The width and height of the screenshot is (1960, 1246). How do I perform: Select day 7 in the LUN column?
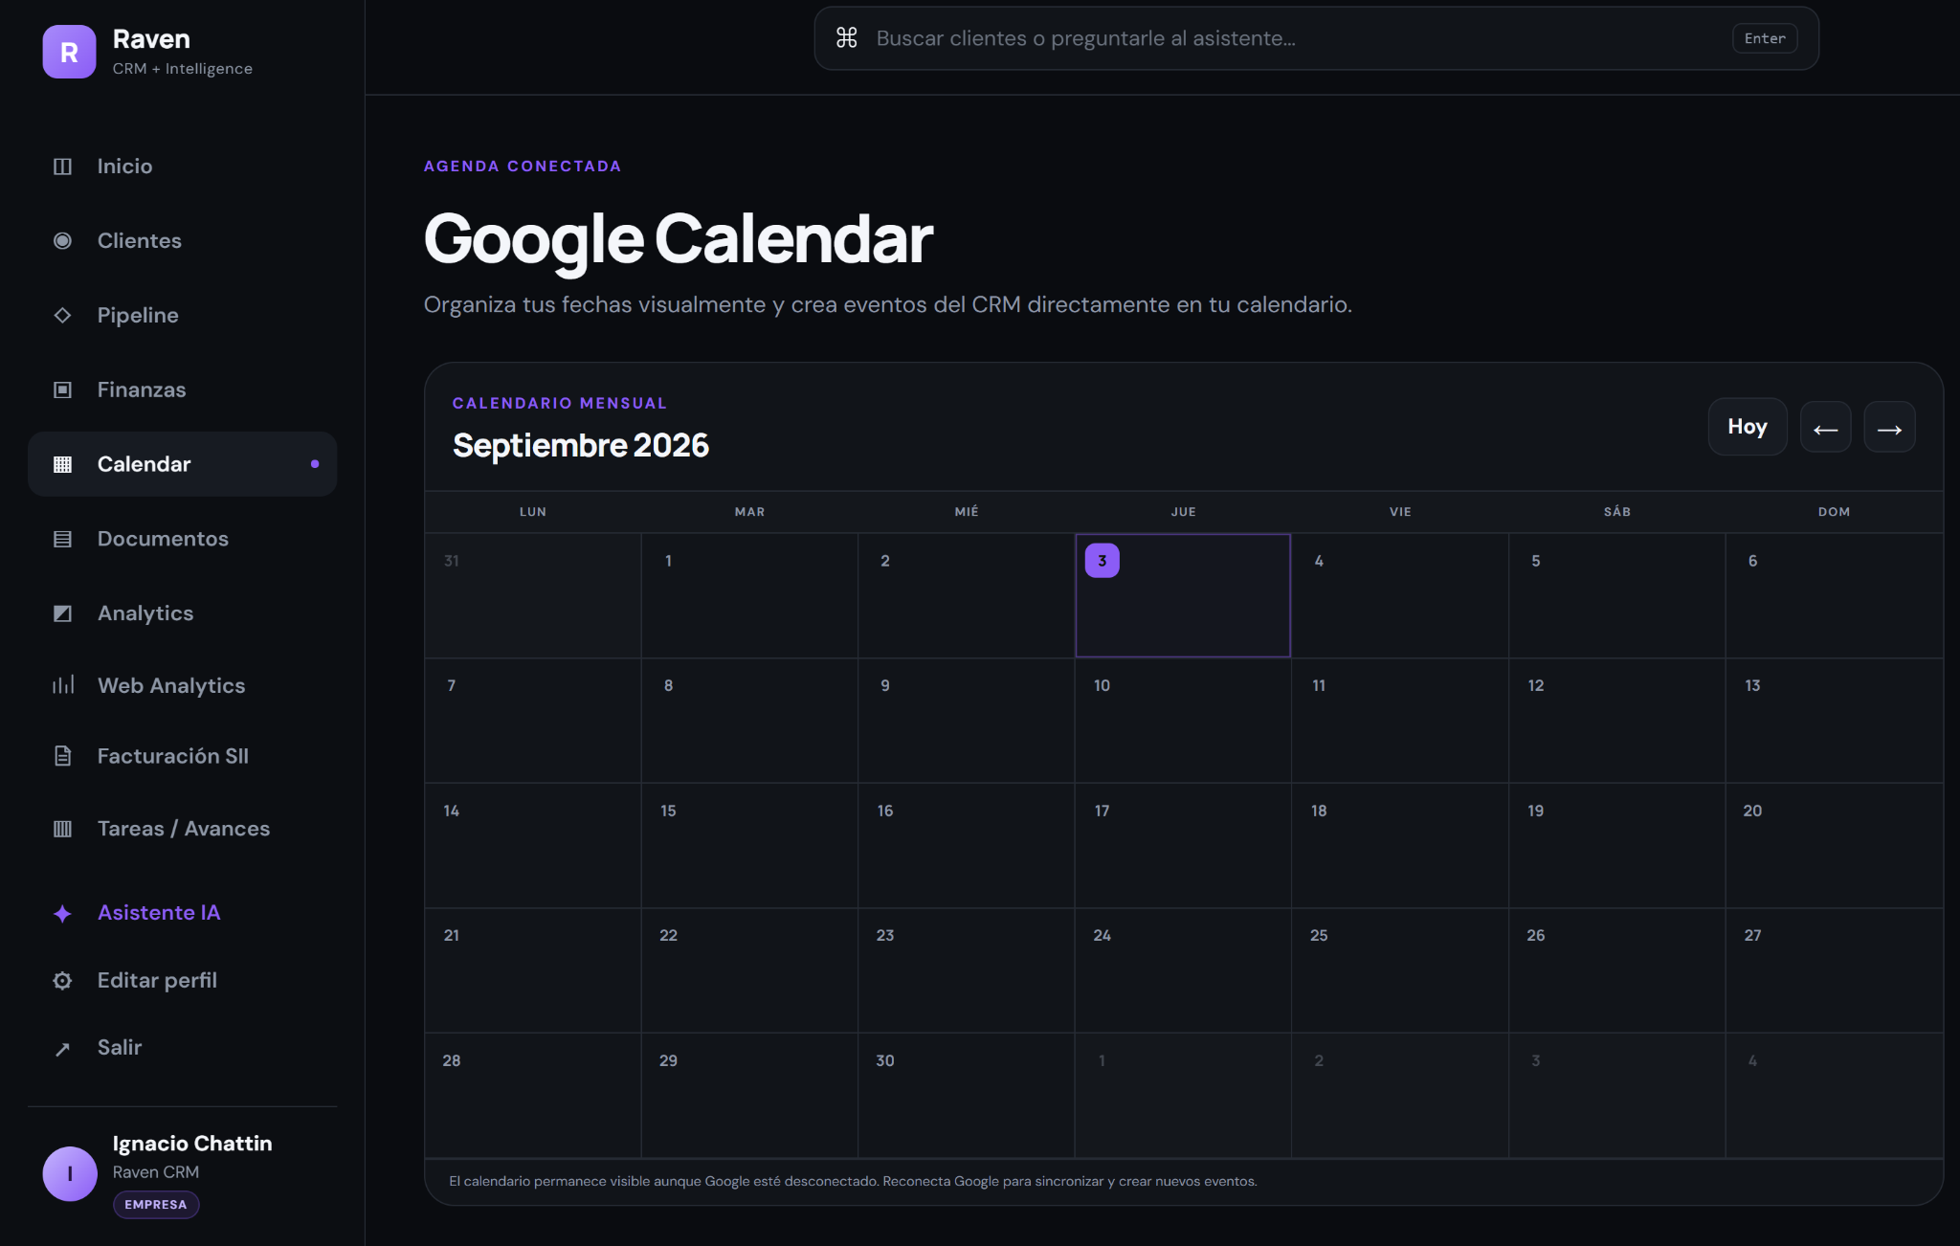(x=532, y=721)
